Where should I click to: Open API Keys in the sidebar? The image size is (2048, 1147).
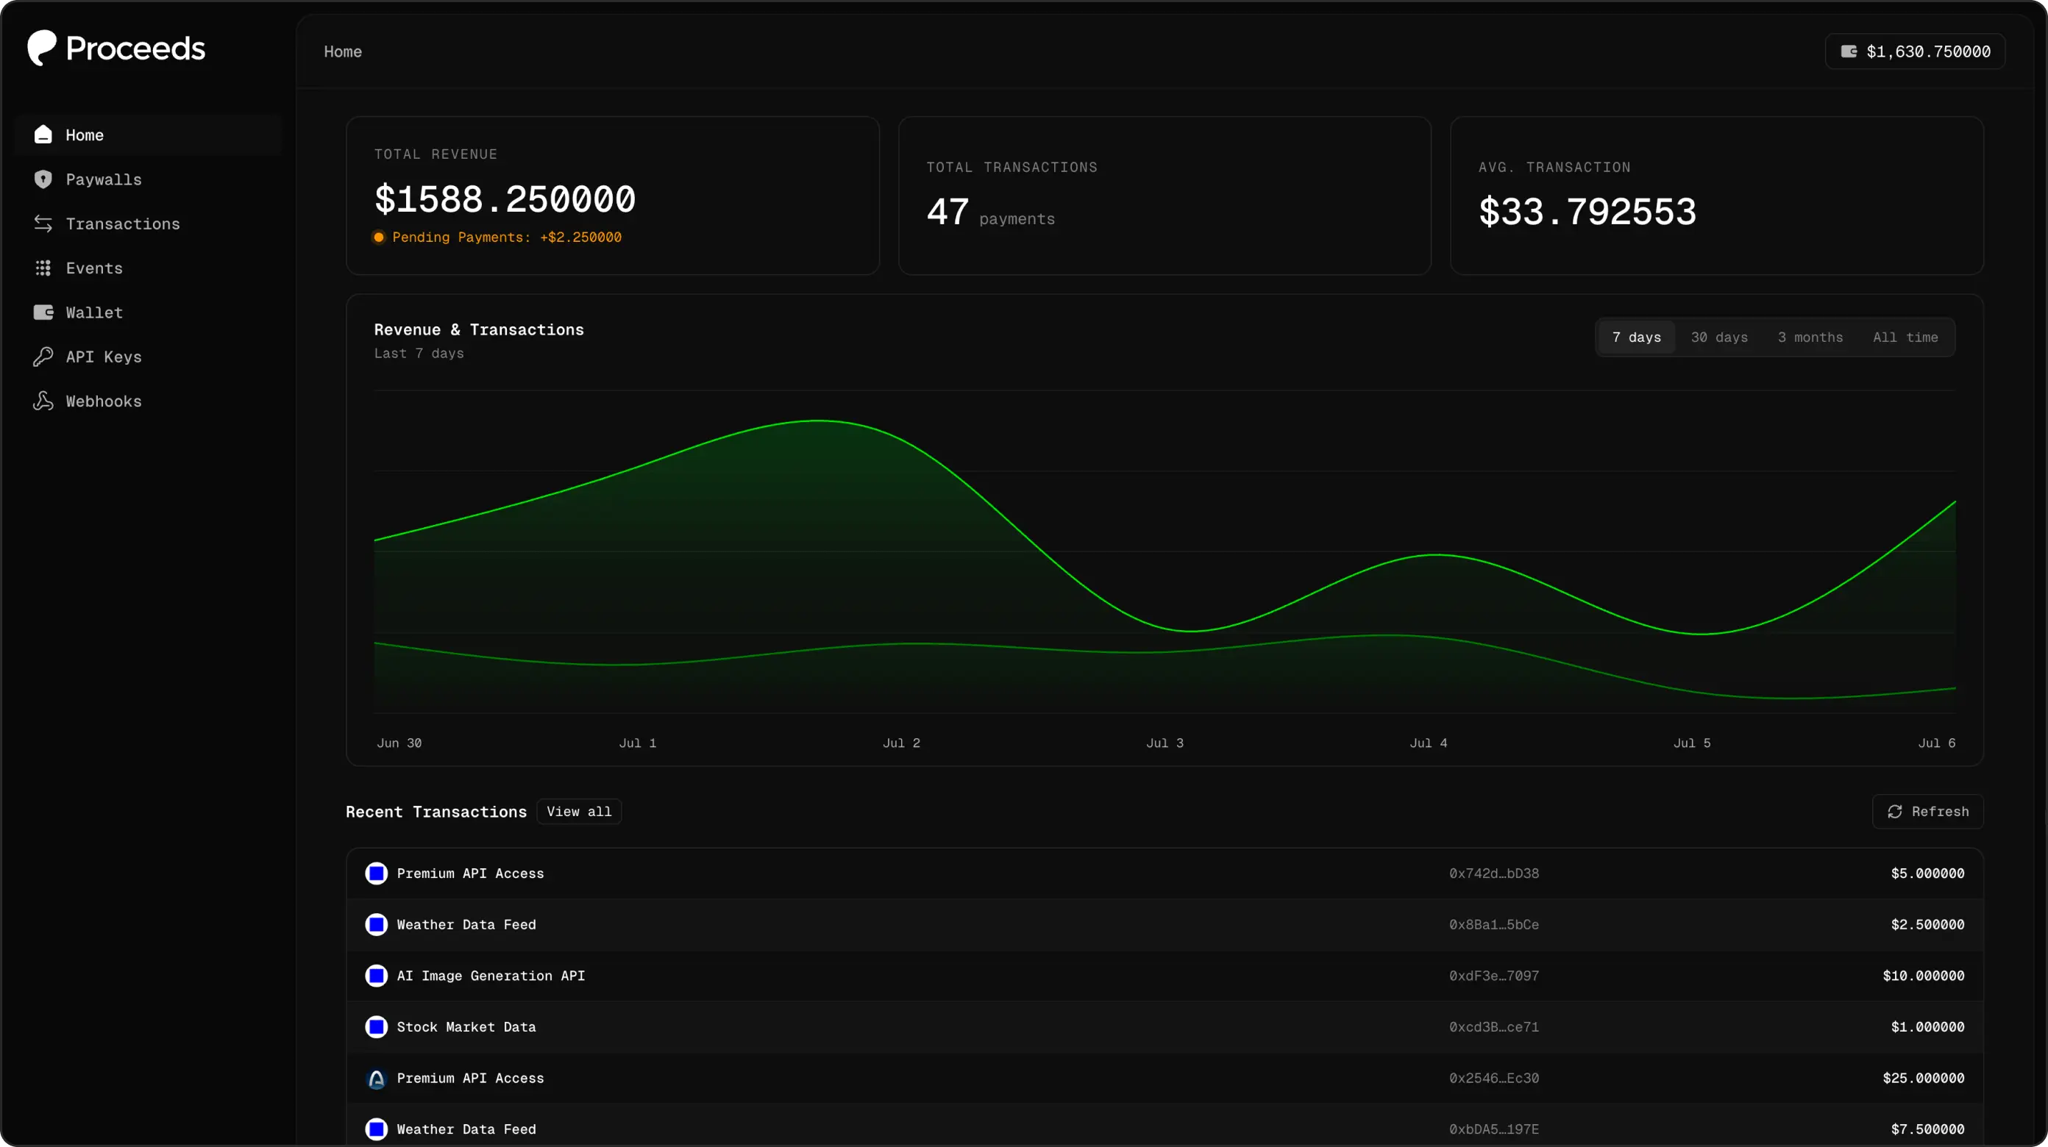(148, 357)
